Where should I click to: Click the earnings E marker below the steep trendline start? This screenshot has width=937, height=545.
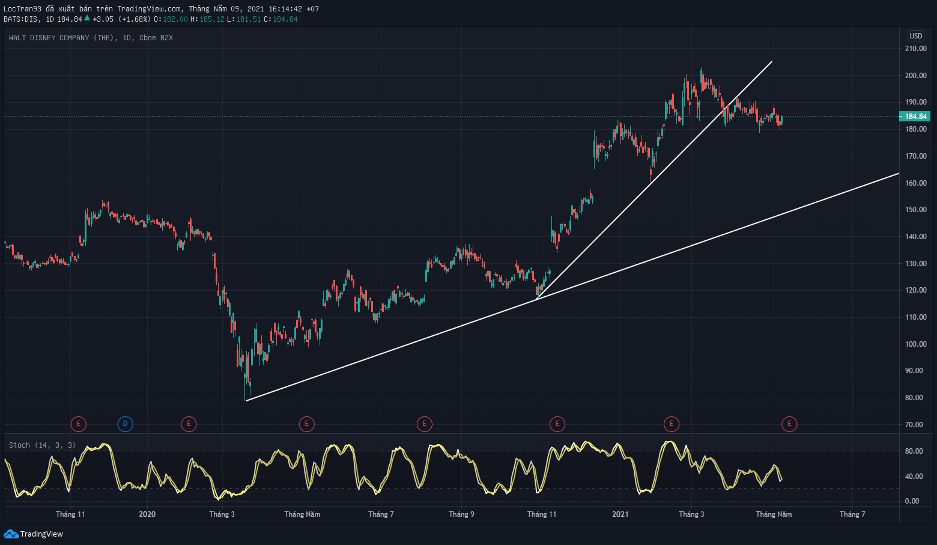pos(557,424)
